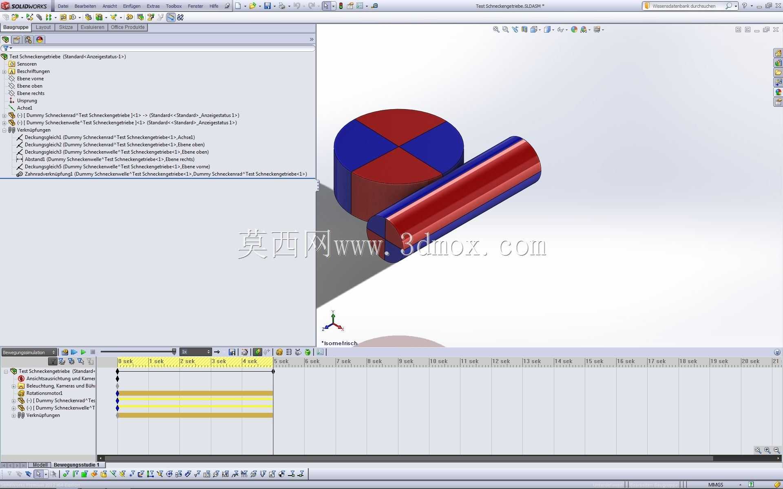Click the Rebuild traffic light icon
Viewport: 783px width, 489px height.
[x=341, y=6]
